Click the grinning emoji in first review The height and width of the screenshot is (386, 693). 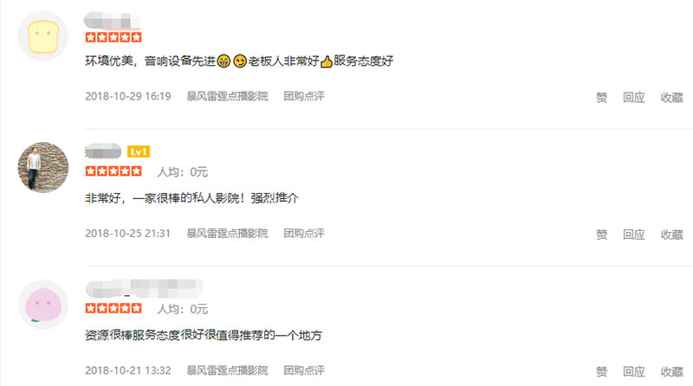pos(223,61)
